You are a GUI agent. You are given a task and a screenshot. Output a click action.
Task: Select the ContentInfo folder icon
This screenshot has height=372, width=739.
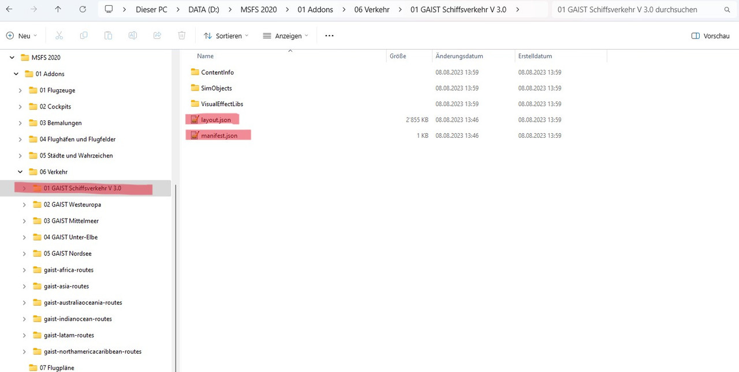coord(195,72)
